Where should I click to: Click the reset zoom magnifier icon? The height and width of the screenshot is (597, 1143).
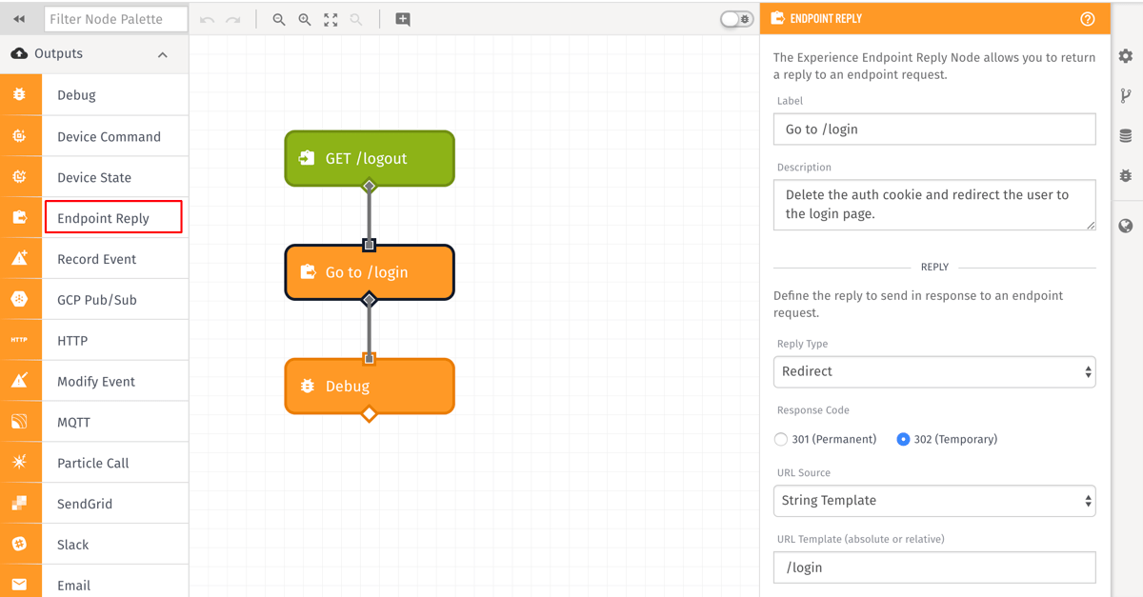[356, 19]
